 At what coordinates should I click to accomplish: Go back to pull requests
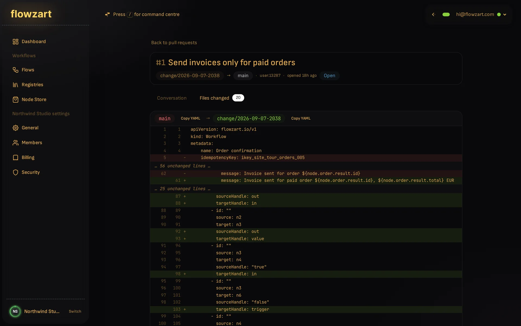tap(174, 43)
